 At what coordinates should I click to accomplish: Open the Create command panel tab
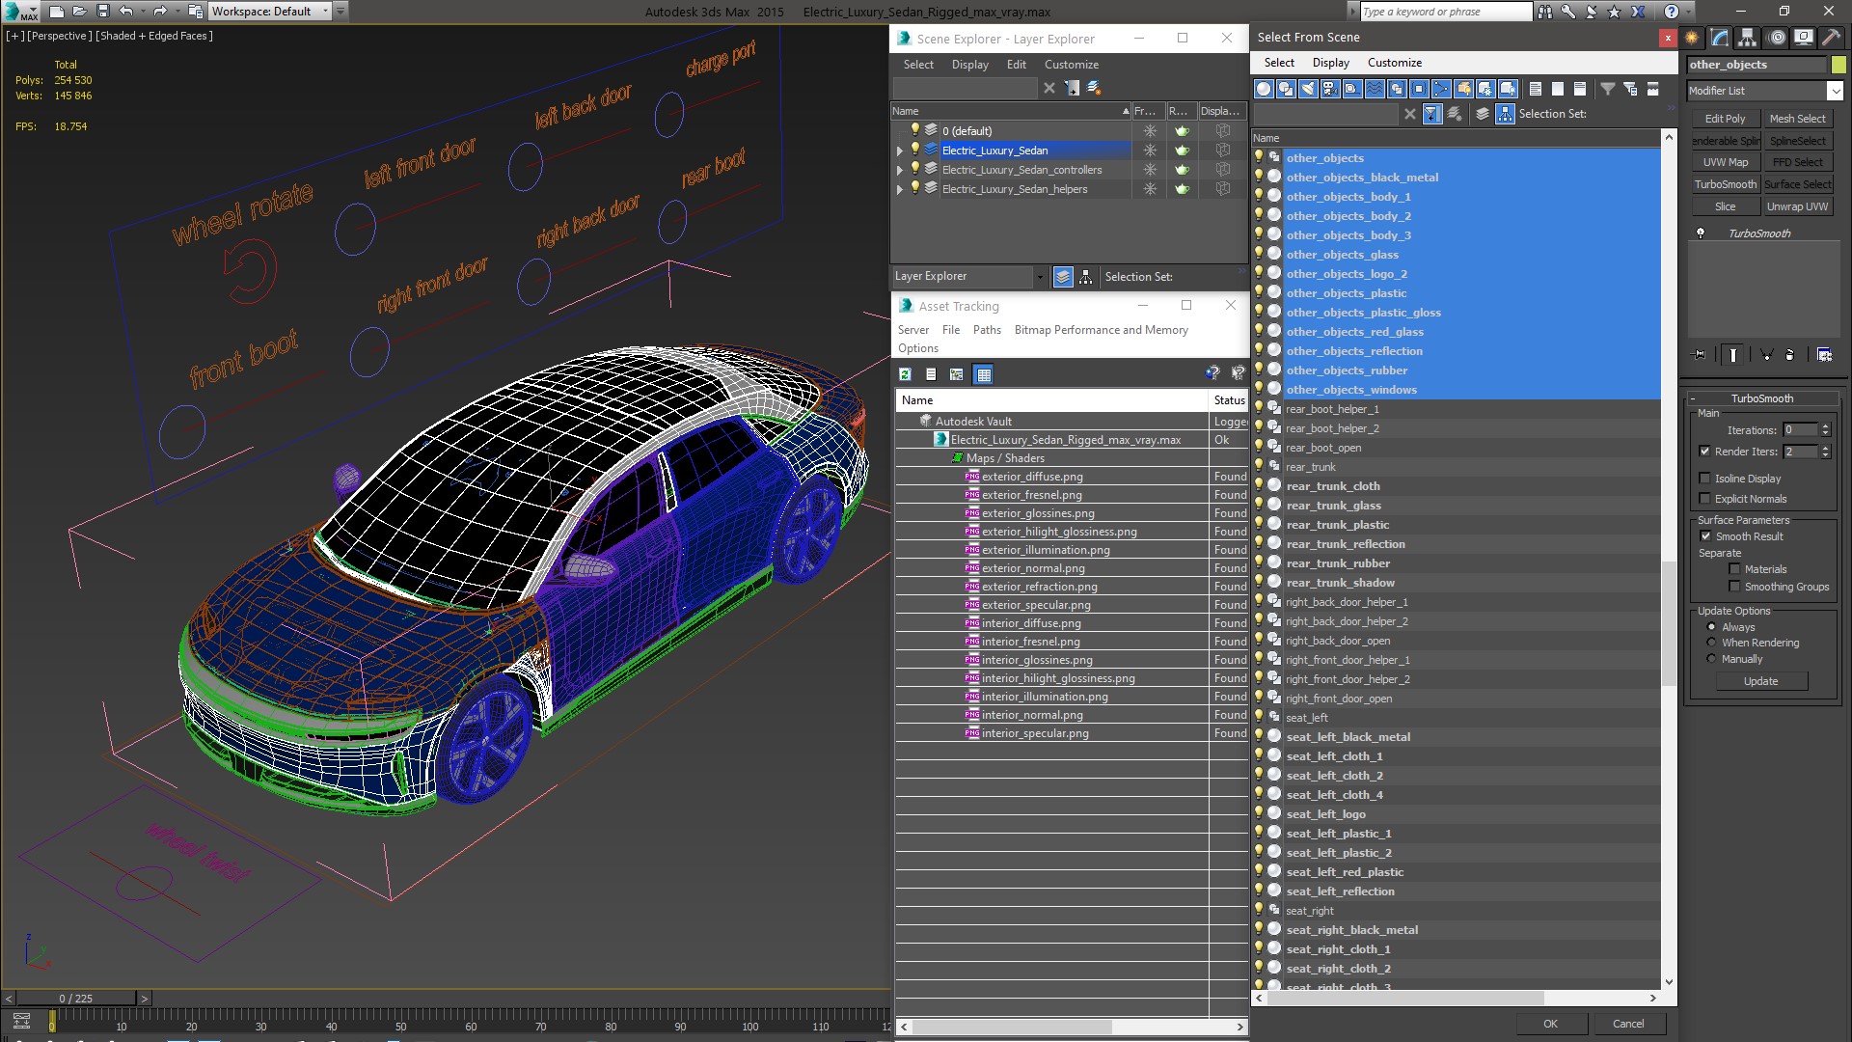point(1692,38)
